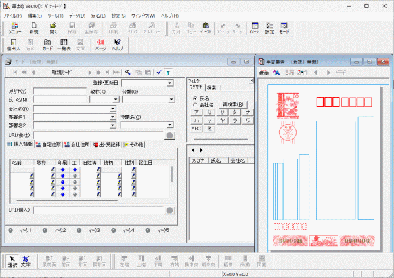Screen dimensions: 394x278
Task: Open the ツール menu
Action: [x=56, y=16]
